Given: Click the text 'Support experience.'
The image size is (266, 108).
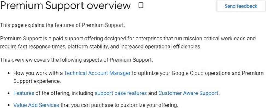Looking at the screenshot, I should pyautogui.click(x=37, y=81).
